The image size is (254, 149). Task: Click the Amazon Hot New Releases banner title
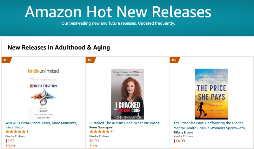tap(118, 12)
